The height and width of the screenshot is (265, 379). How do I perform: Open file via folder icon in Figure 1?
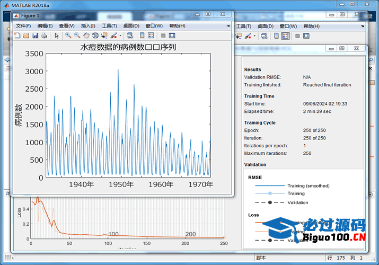(26, 36)
